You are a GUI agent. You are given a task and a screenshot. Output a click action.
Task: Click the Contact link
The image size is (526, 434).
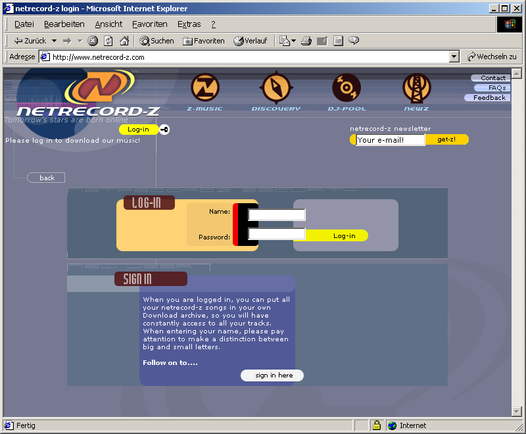(490, 78)
